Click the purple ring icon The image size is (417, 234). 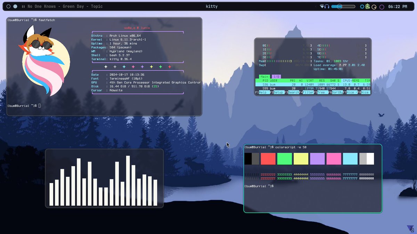coord(382,7)
